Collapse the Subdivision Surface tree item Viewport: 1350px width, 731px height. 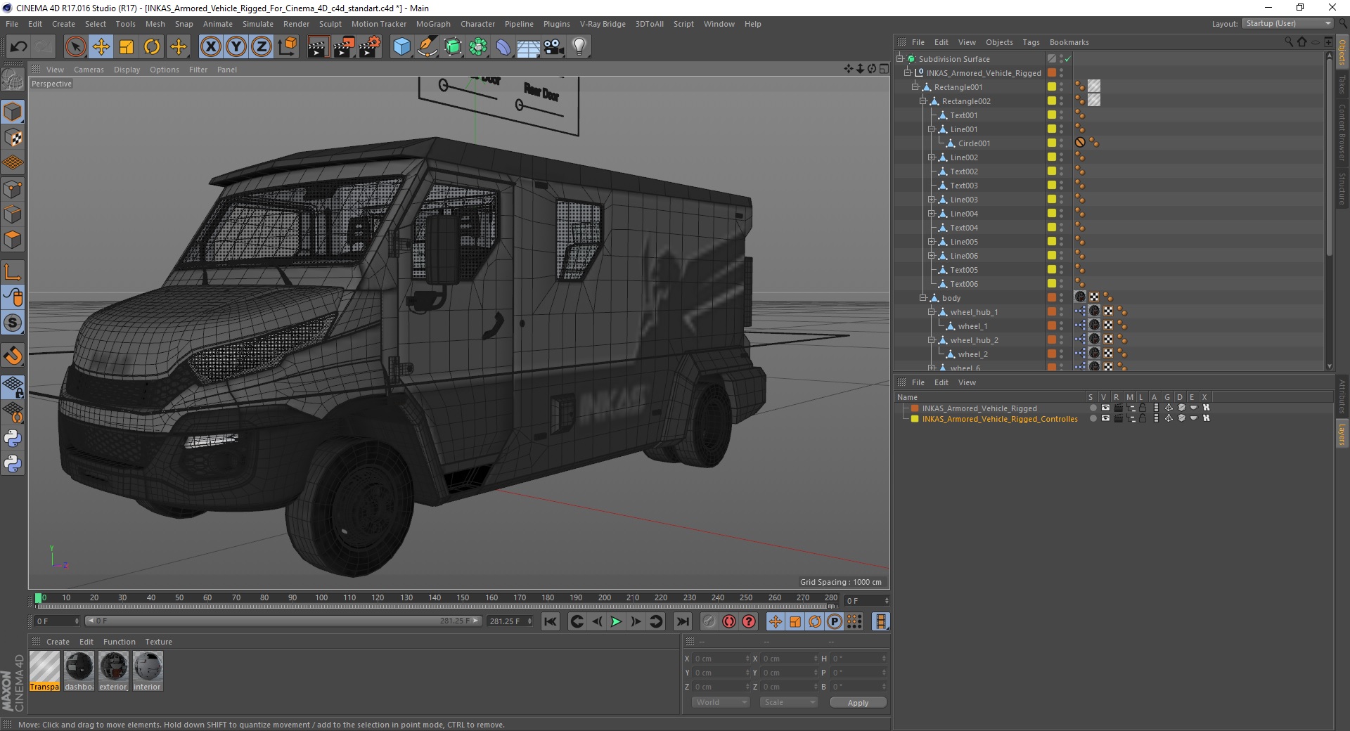900,59
